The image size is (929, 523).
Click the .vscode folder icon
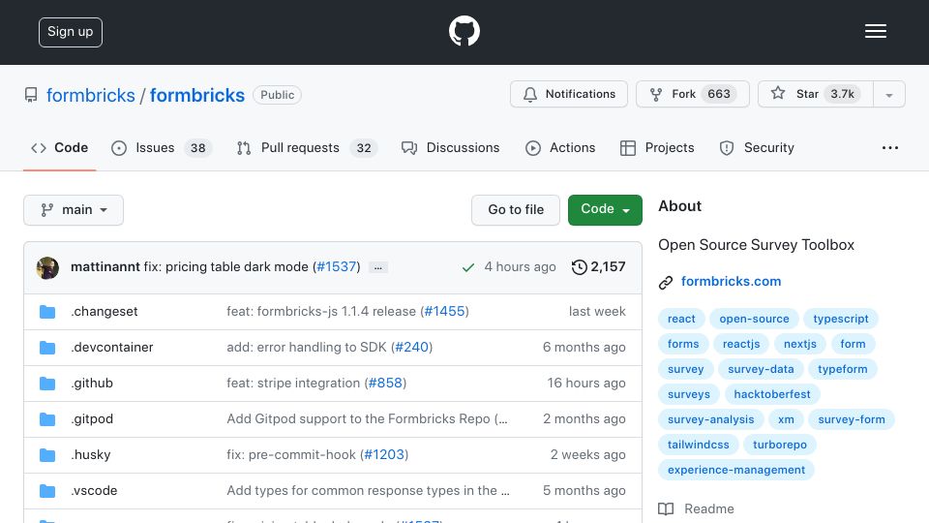pos(47,491)
